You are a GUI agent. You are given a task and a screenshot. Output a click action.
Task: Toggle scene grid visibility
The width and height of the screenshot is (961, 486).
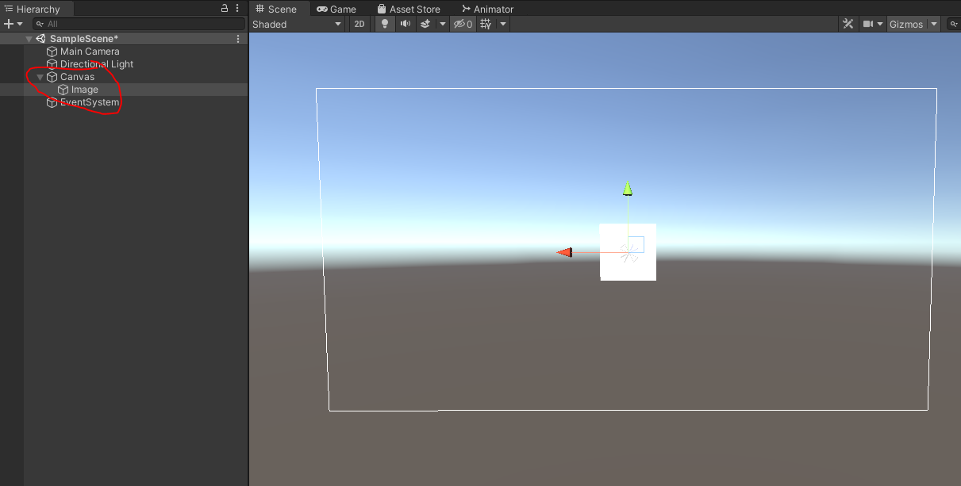(x=486, y=25)
